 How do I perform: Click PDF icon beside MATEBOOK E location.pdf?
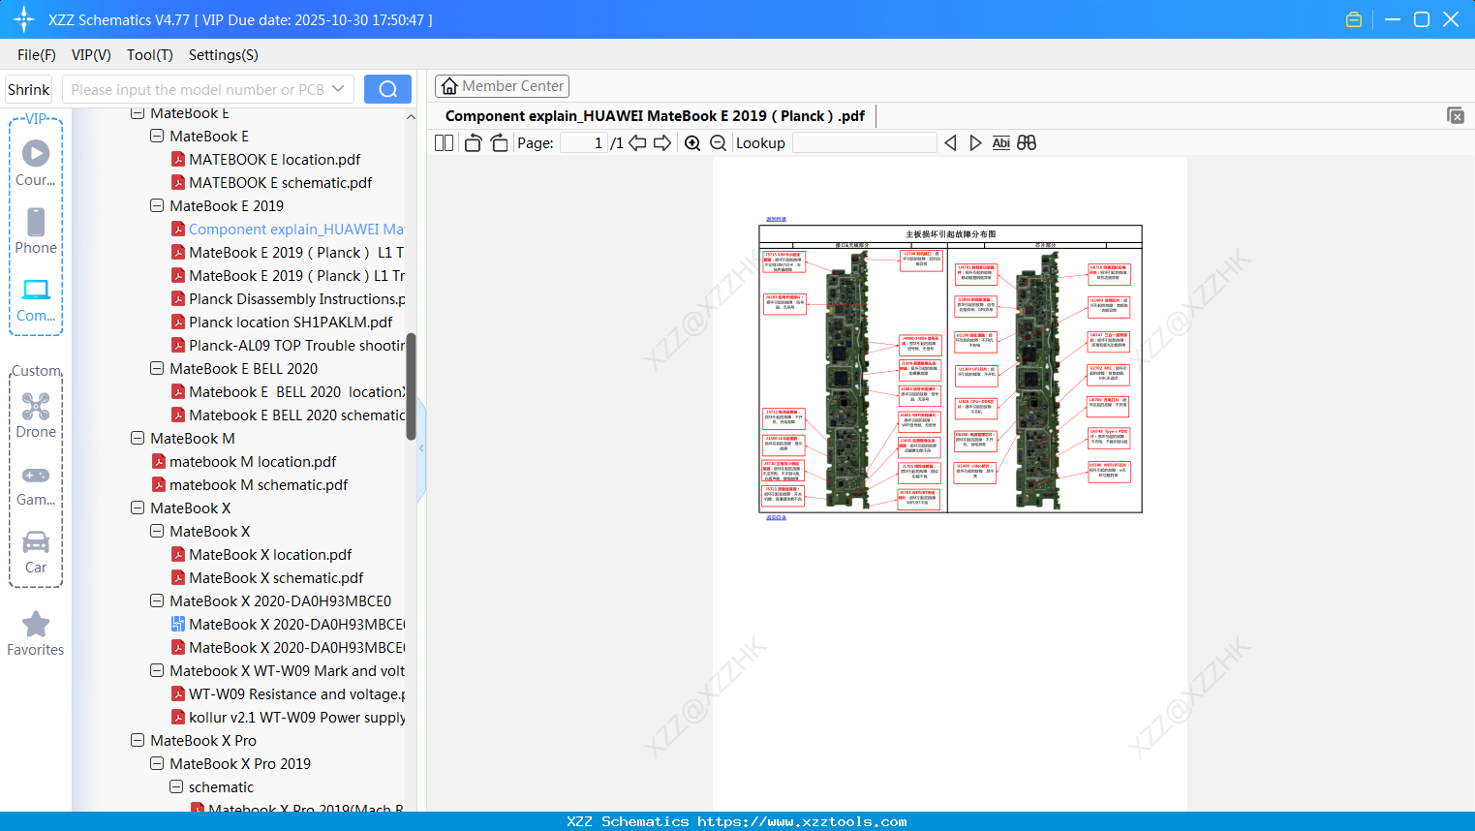(178, 160)
